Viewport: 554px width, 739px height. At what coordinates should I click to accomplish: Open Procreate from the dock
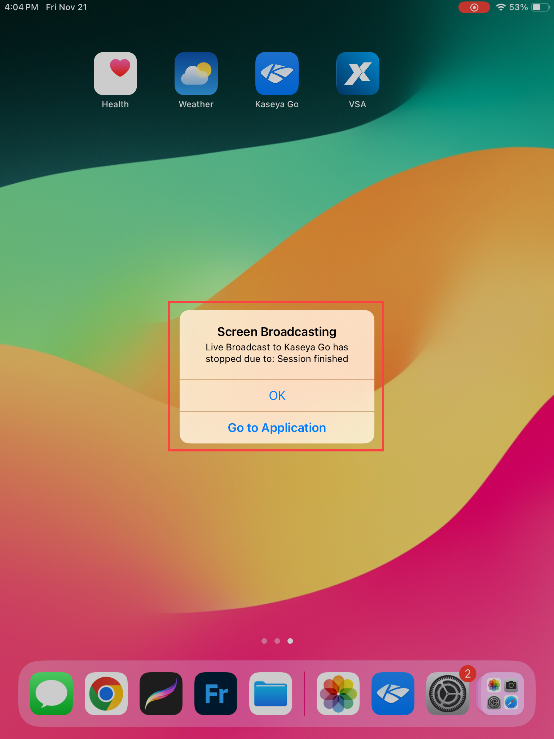[161, 693]
